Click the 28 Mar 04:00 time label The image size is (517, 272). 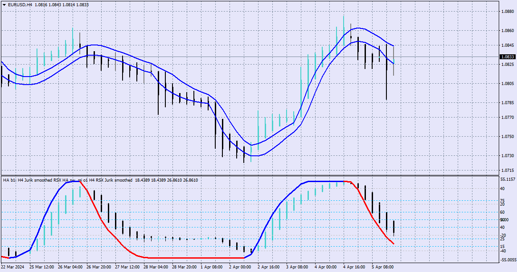click(x=156, y=267)
